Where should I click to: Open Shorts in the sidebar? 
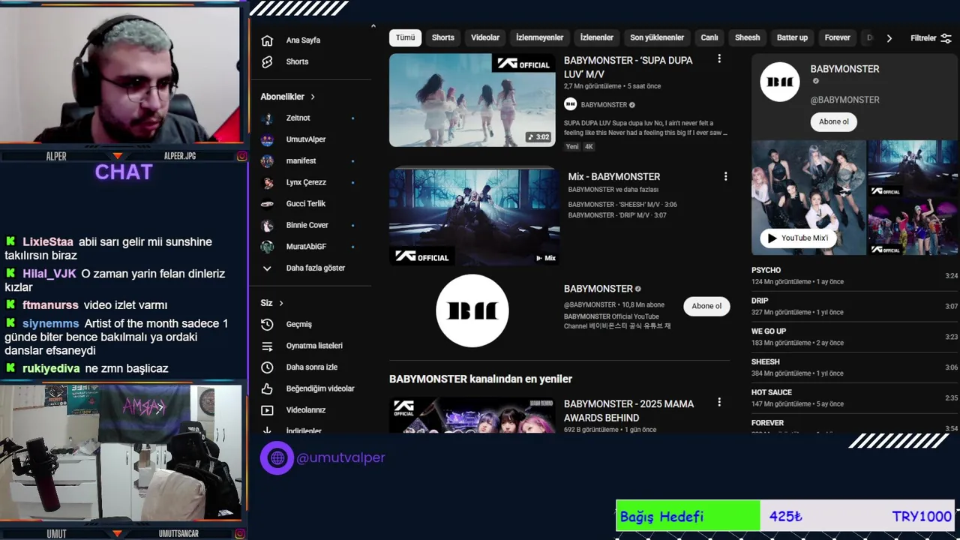click(x=297, y=61)
